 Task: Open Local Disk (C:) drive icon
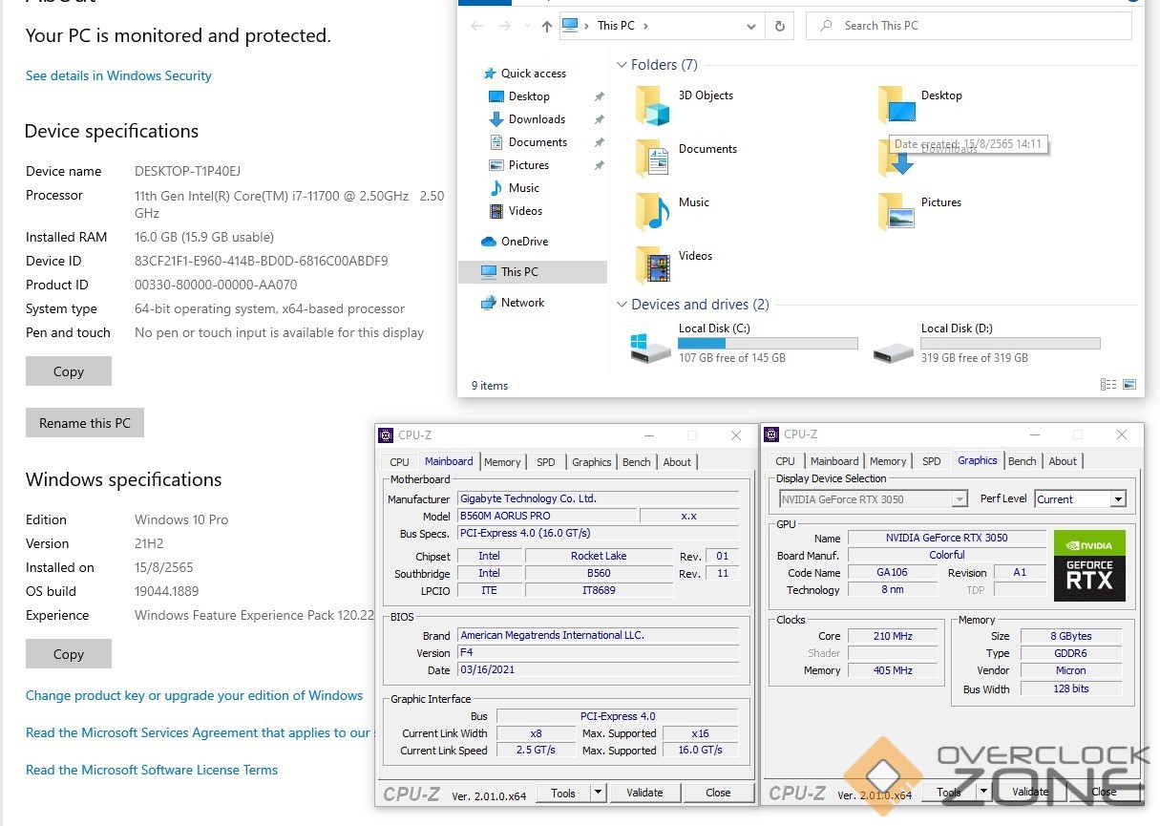(650, 347)
